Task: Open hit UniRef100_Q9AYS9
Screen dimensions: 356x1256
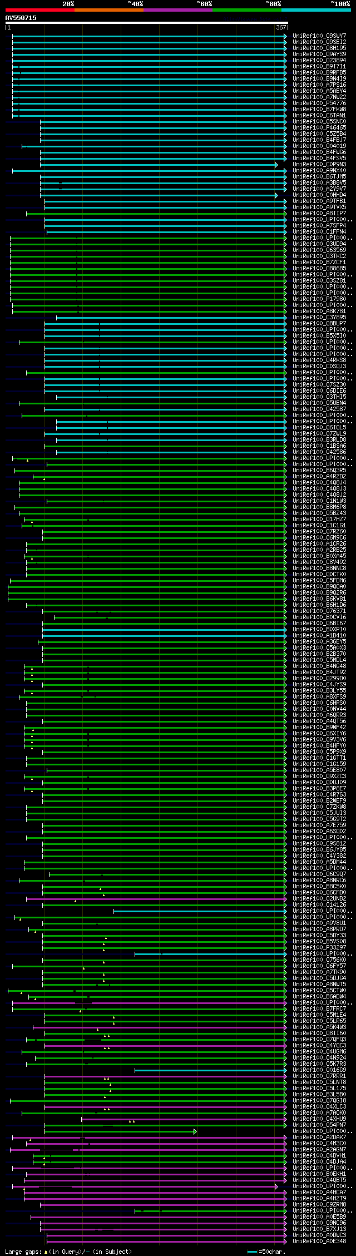Action: 319,54
